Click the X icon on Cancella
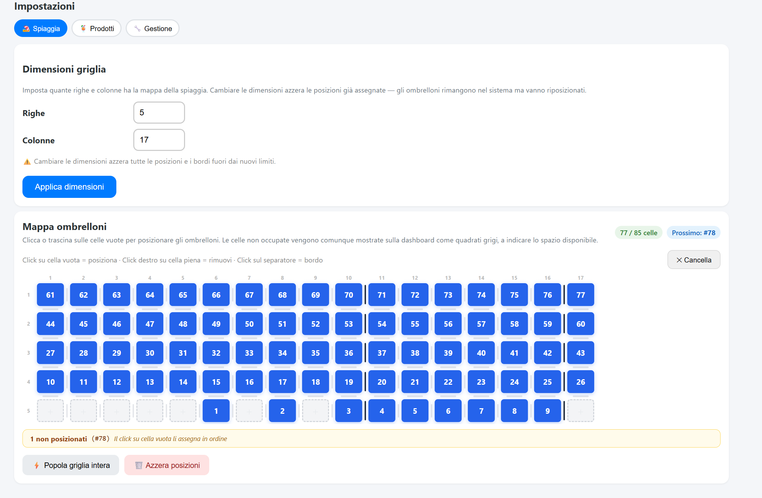762x498 pixels. (679, 260)
